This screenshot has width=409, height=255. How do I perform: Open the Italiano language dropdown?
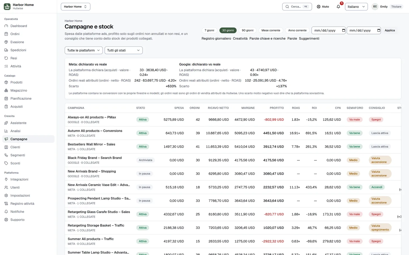point(356,7)
